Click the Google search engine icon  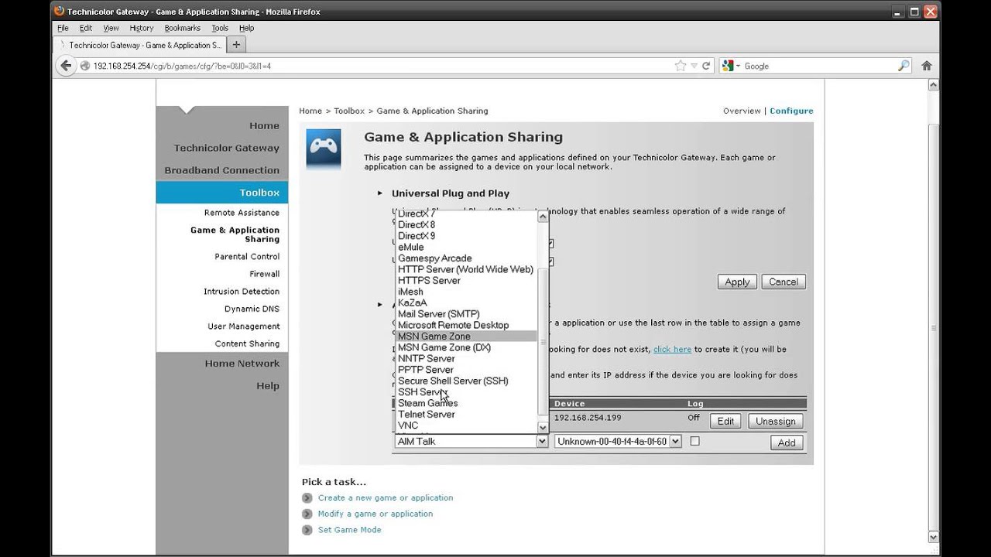point(728,66)
